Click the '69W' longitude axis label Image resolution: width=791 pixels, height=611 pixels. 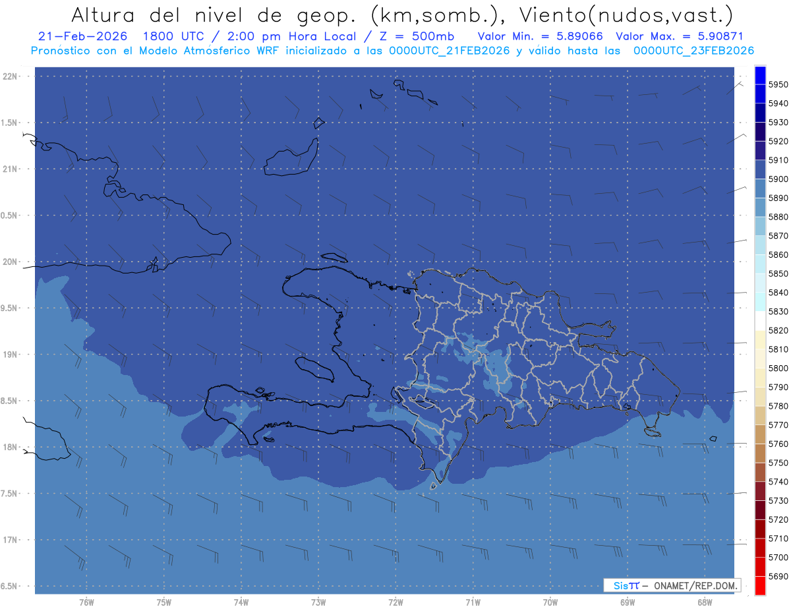[x=627, y=602]
